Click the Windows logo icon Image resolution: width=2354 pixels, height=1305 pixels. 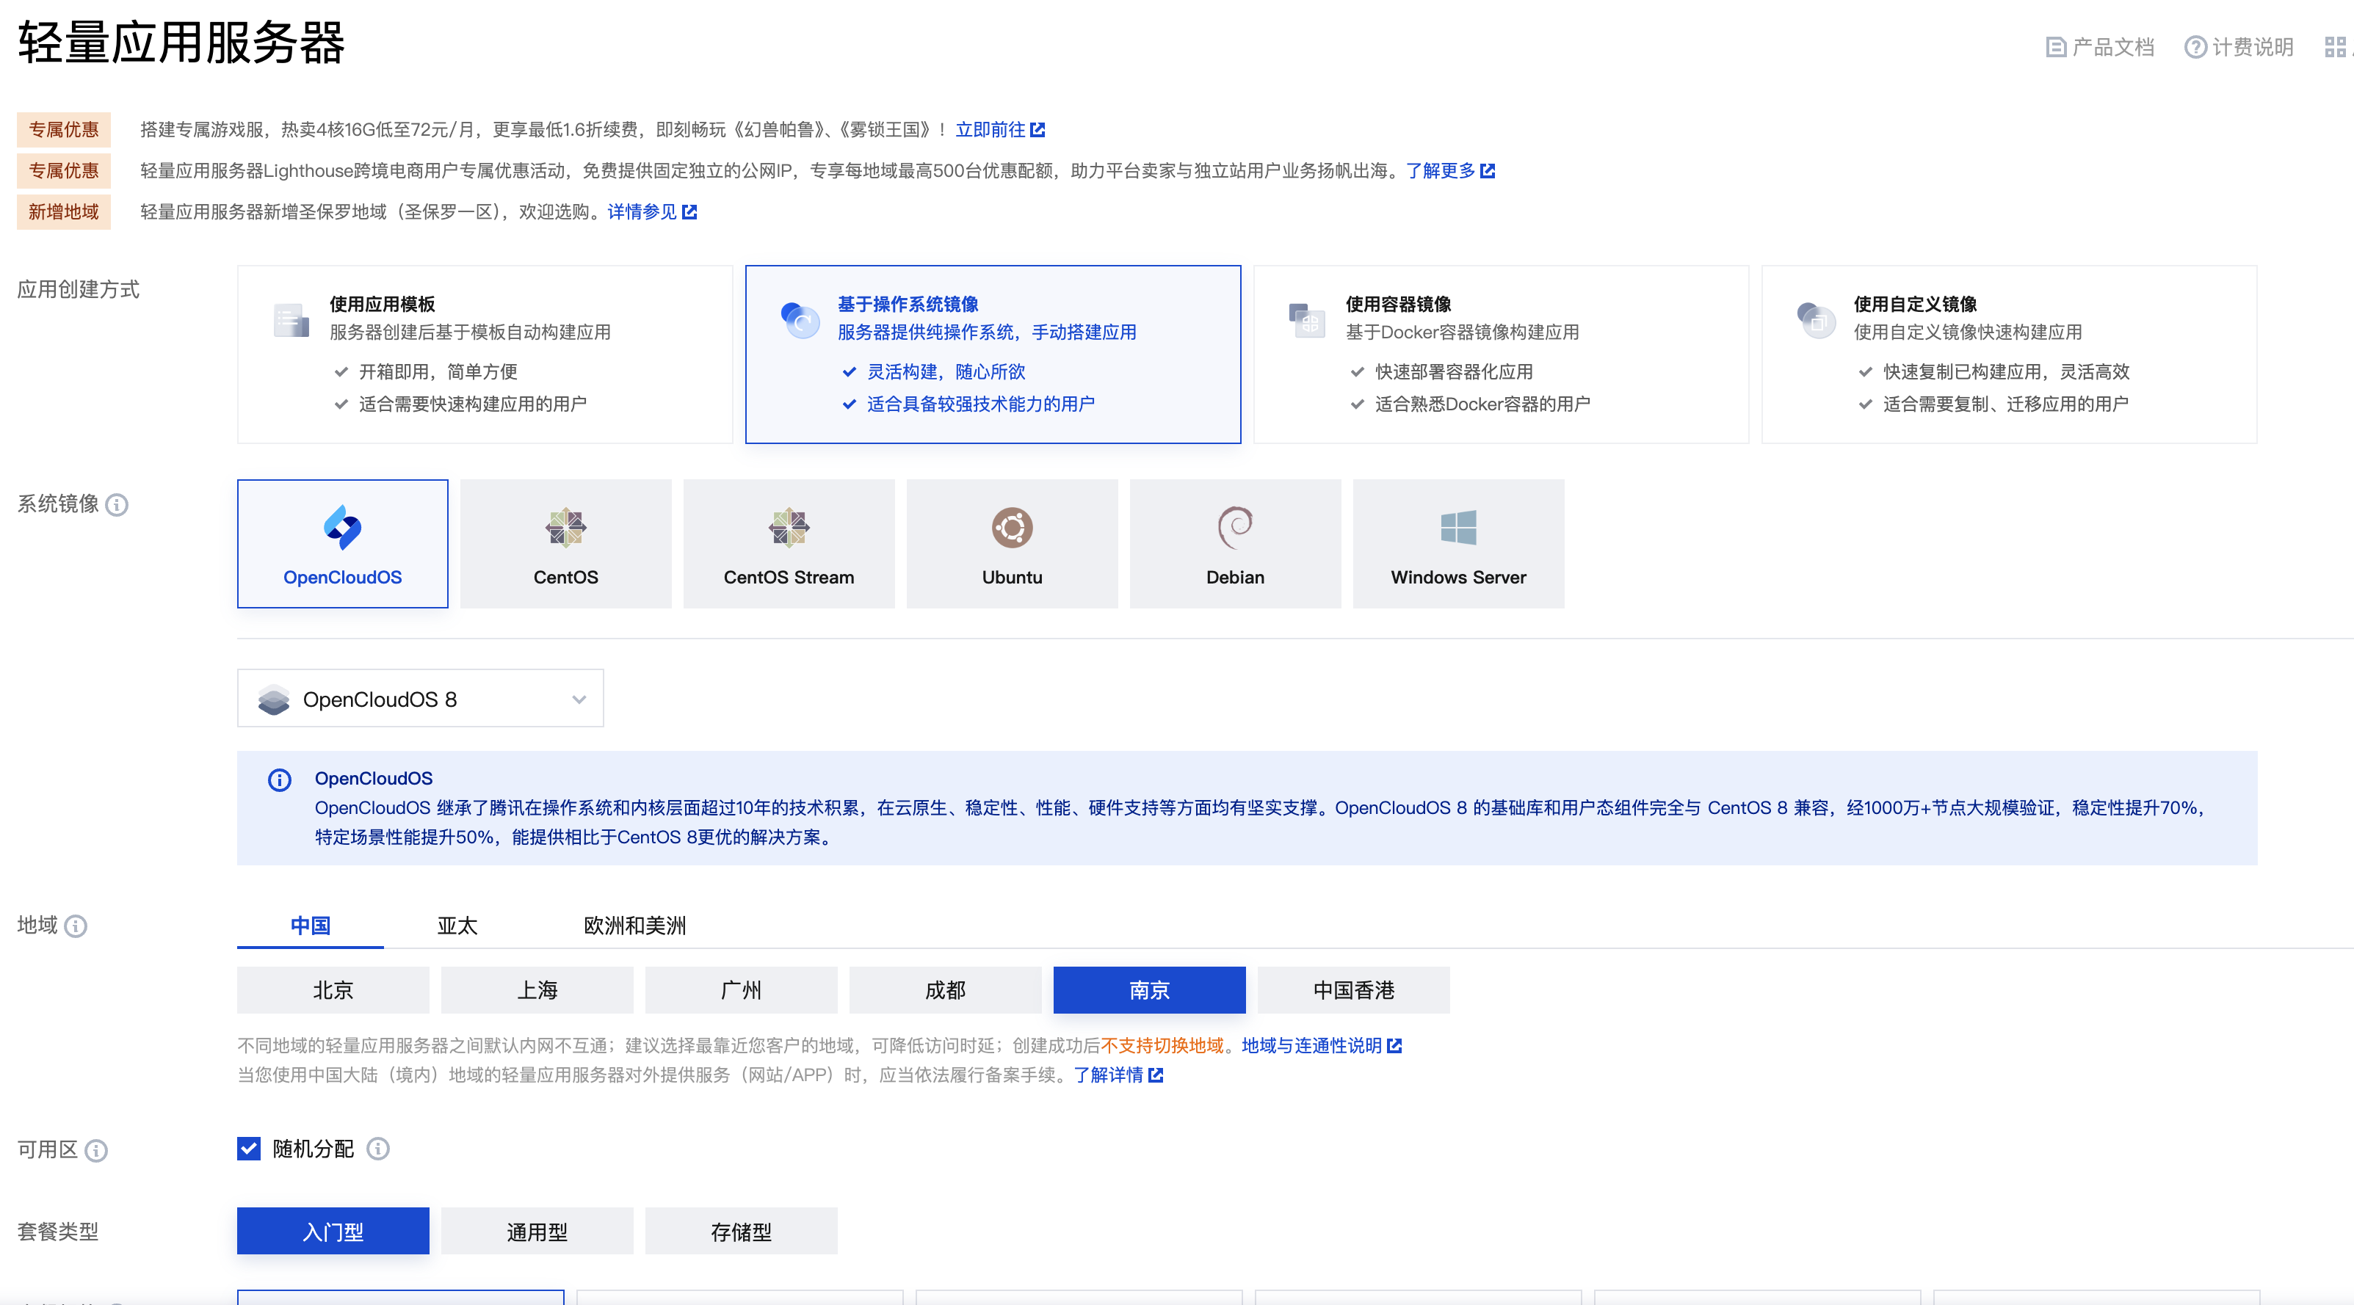(1457, 528)
